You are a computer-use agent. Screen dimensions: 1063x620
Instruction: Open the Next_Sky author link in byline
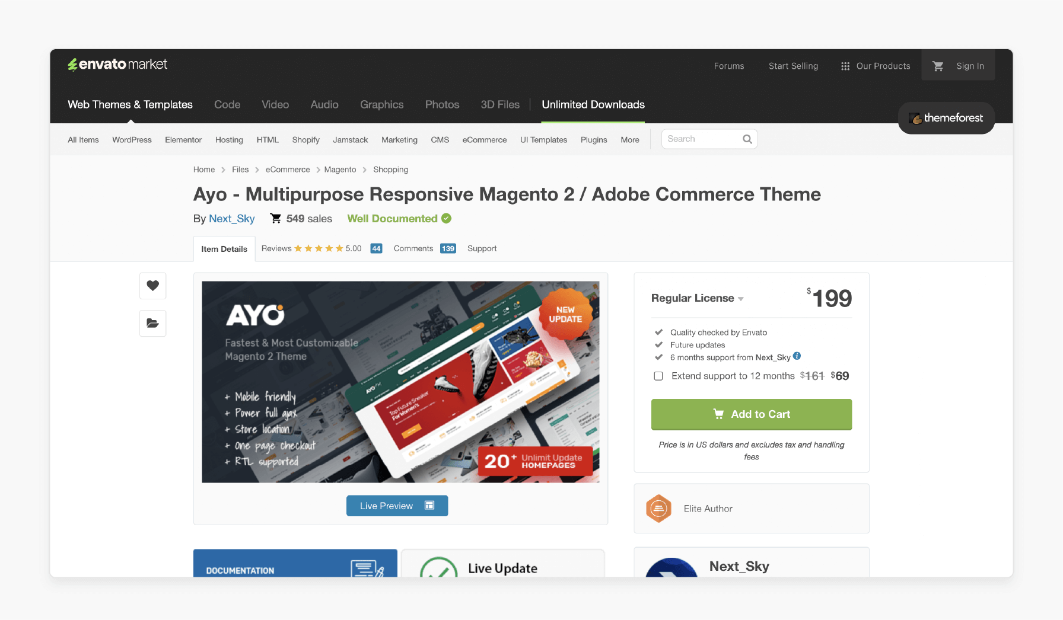pyautogui.click(x=232, y=219)
